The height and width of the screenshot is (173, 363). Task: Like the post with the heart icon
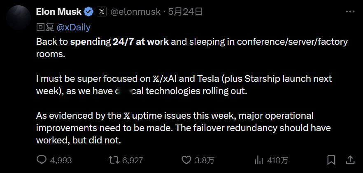(186, 160)
